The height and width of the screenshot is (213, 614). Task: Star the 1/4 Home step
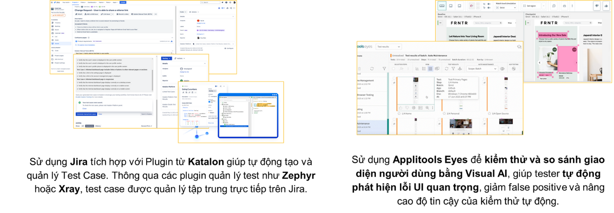coord(399,114)
